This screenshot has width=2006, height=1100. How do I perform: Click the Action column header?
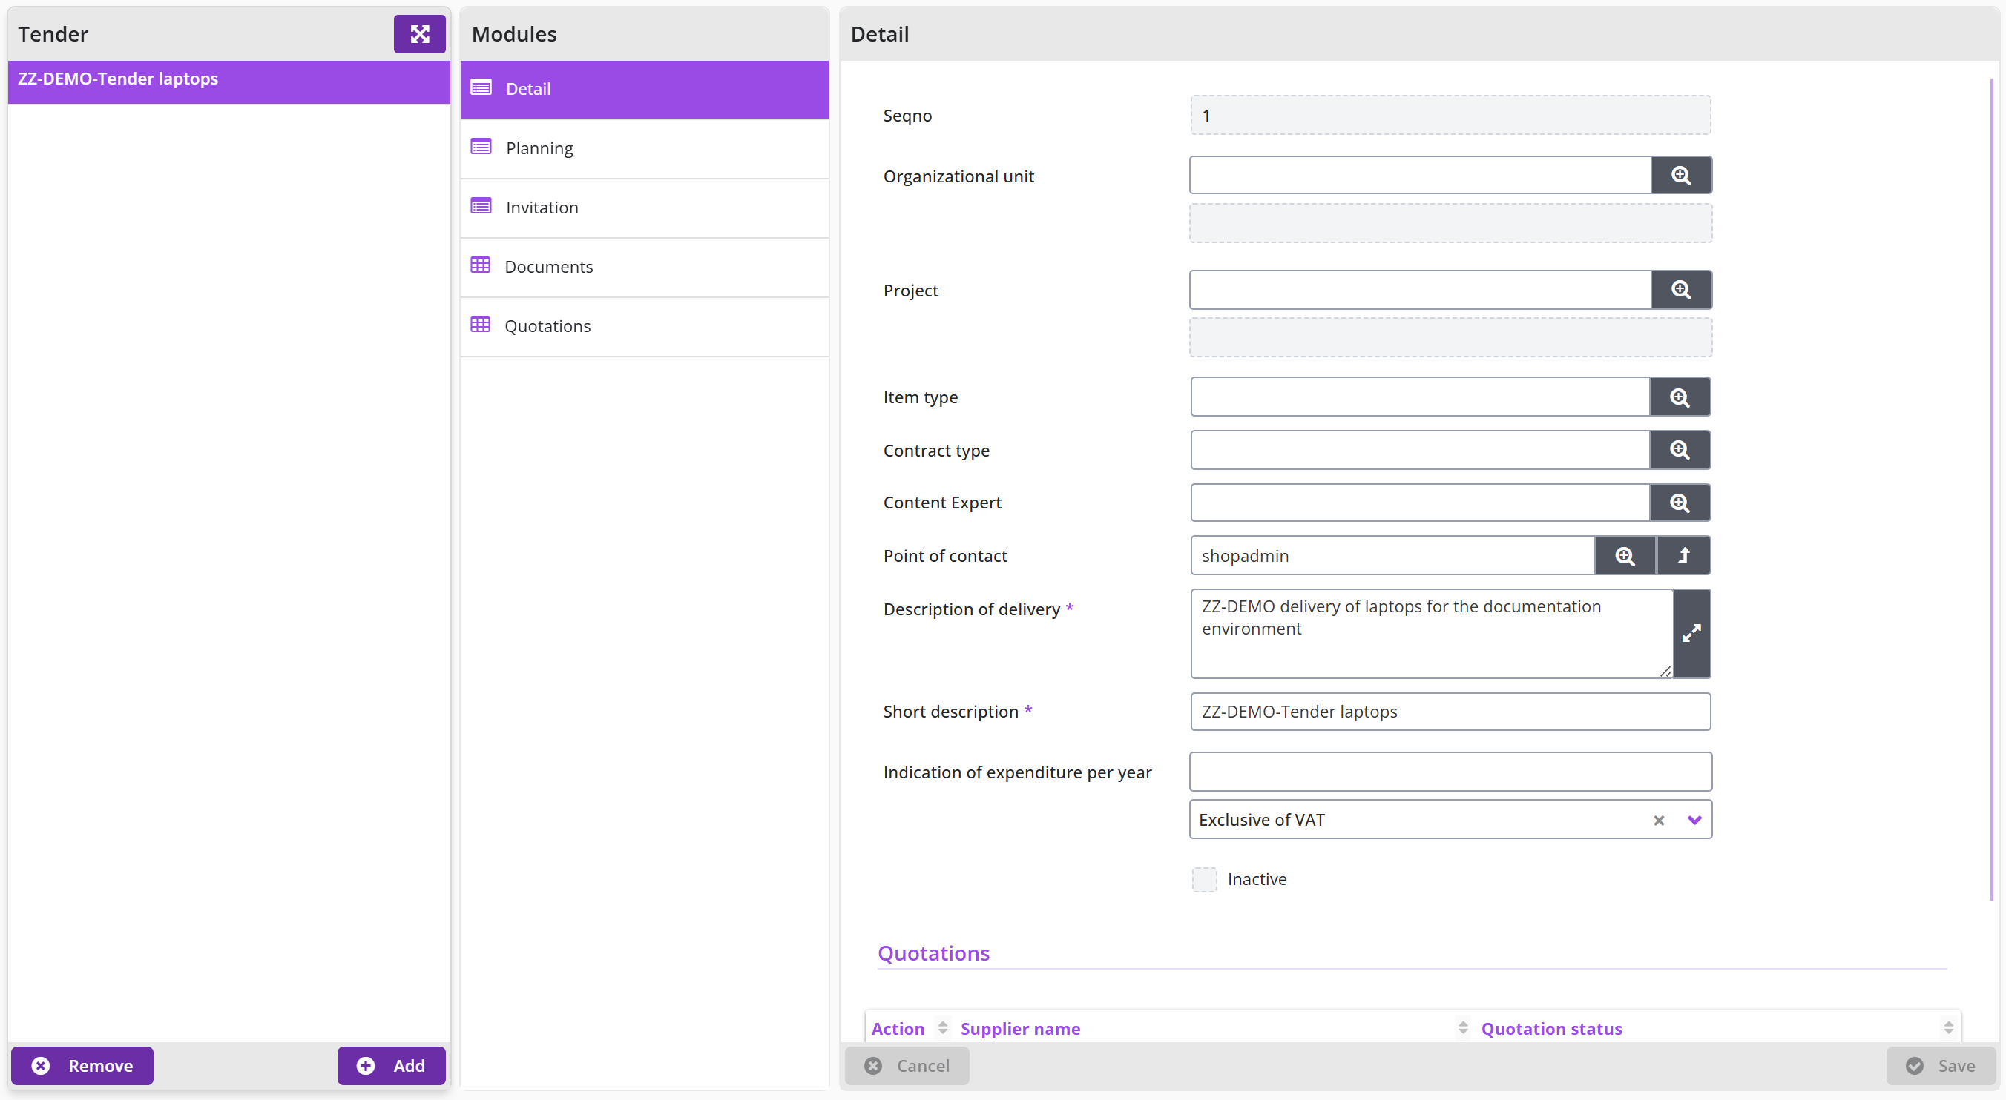897,1027
